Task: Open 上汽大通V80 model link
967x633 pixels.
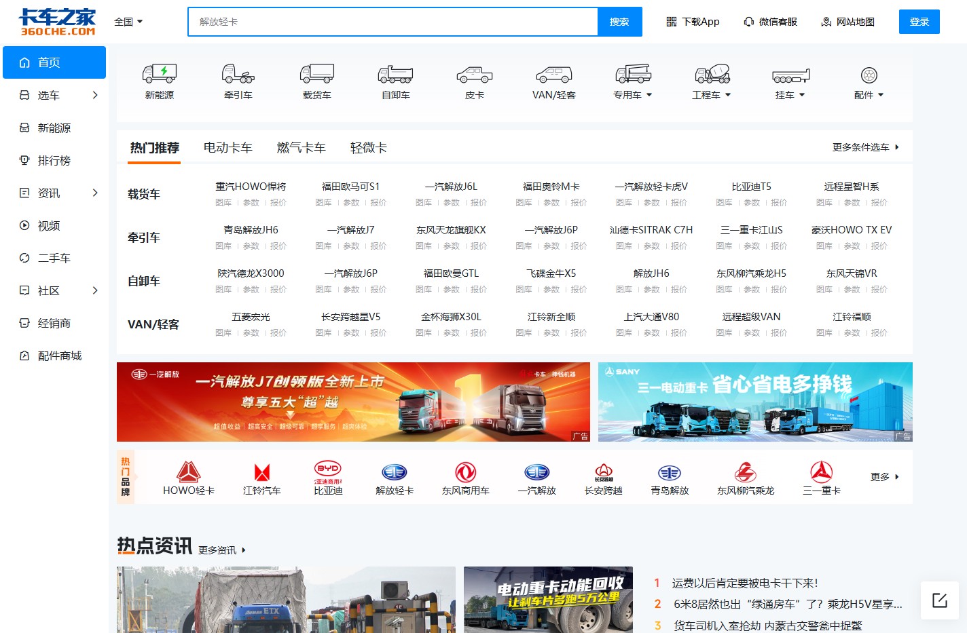Action: 651,317
